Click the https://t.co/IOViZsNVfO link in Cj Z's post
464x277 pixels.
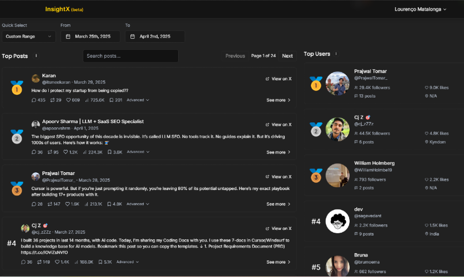click(x=44, y=253)
